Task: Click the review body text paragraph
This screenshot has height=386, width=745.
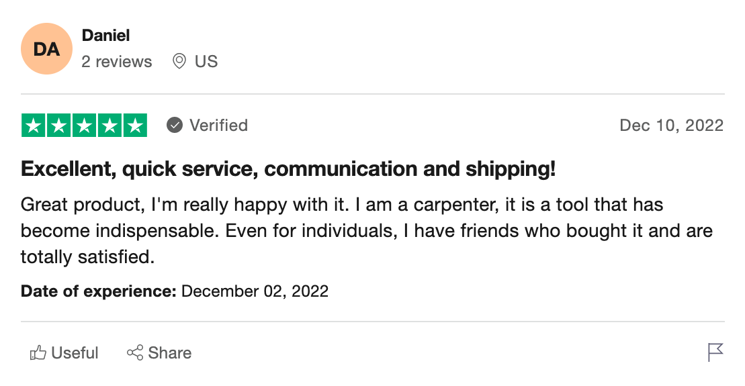Action: click(366, 231)
